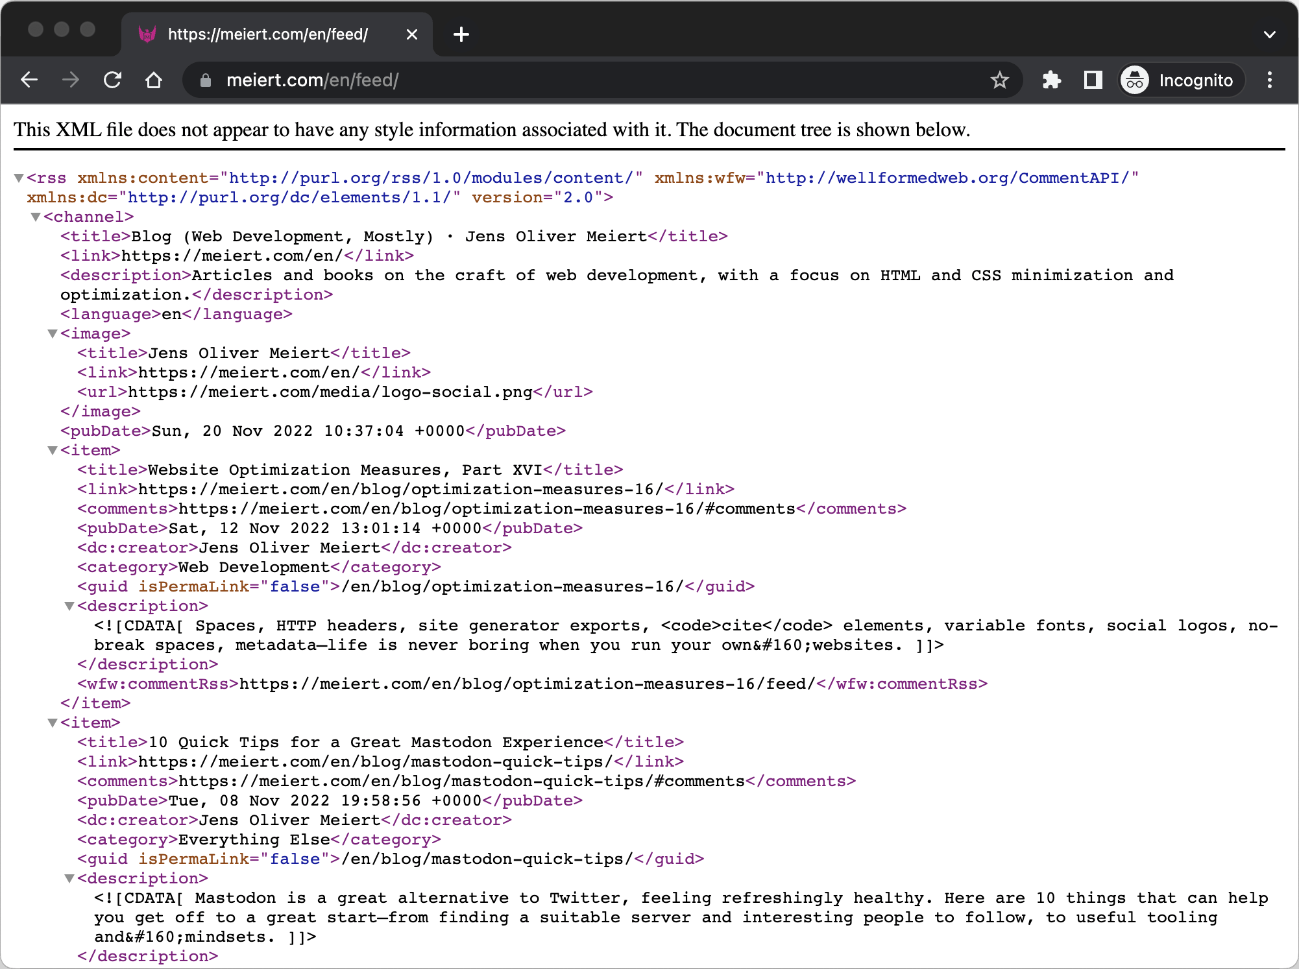Image resolution: width=1299 pixels, height=969 pixels.
Task: Click link line for mastodon-quick-tips
Action: click(x=380, y=761)
